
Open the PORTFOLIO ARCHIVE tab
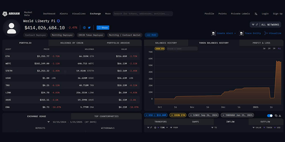point(118,43)
